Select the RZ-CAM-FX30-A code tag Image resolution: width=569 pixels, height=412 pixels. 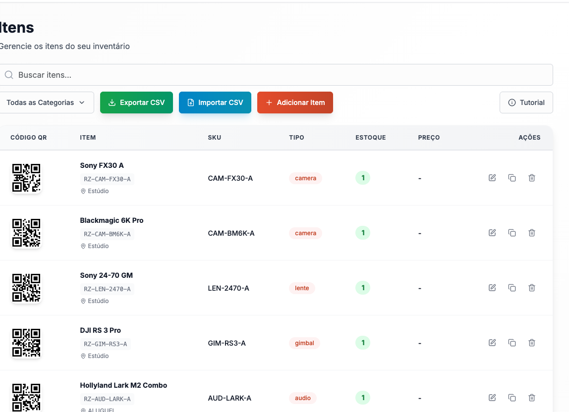107,179
